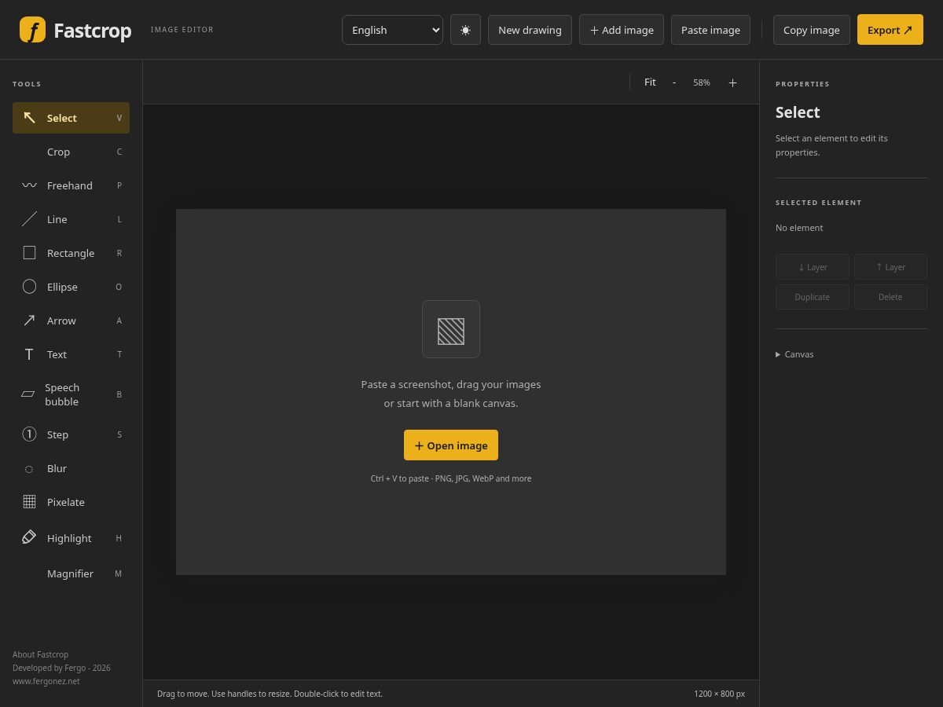Expand the Canvas section
Viewport: 943px width, 707px height.
click(x=794, y=354)
